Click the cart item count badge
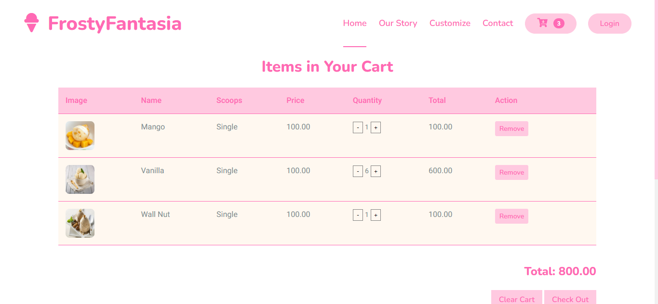 pos(559,24)
